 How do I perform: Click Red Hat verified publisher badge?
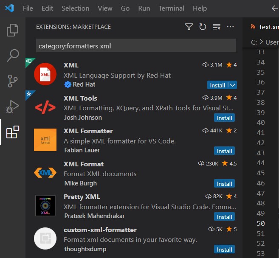[x=68, y=84]
